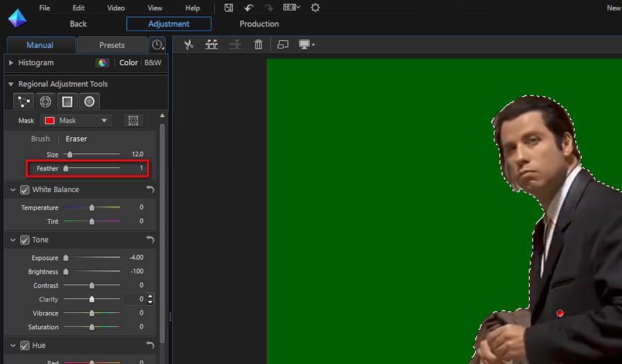622x364 pixels.
Task: Toggle the White Balance checkbox
Action: (x=24, y=189)
